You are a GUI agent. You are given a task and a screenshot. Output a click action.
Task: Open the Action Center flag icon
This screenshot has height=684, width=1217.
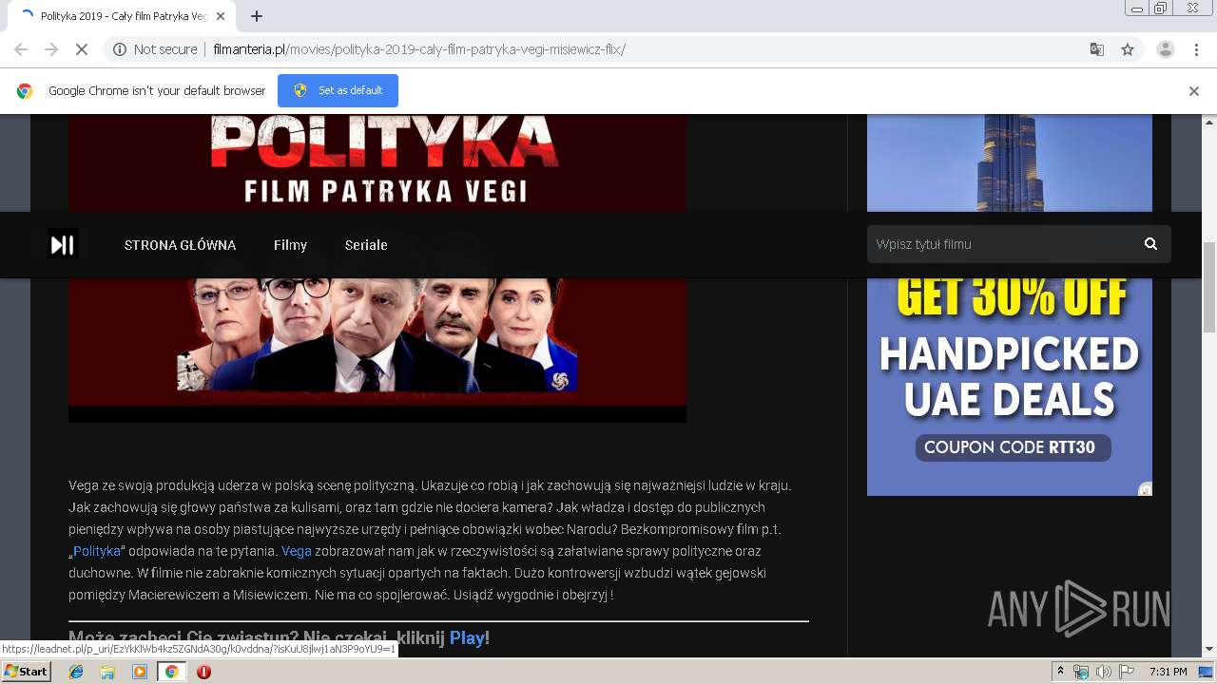click(x=1127, y=672)
